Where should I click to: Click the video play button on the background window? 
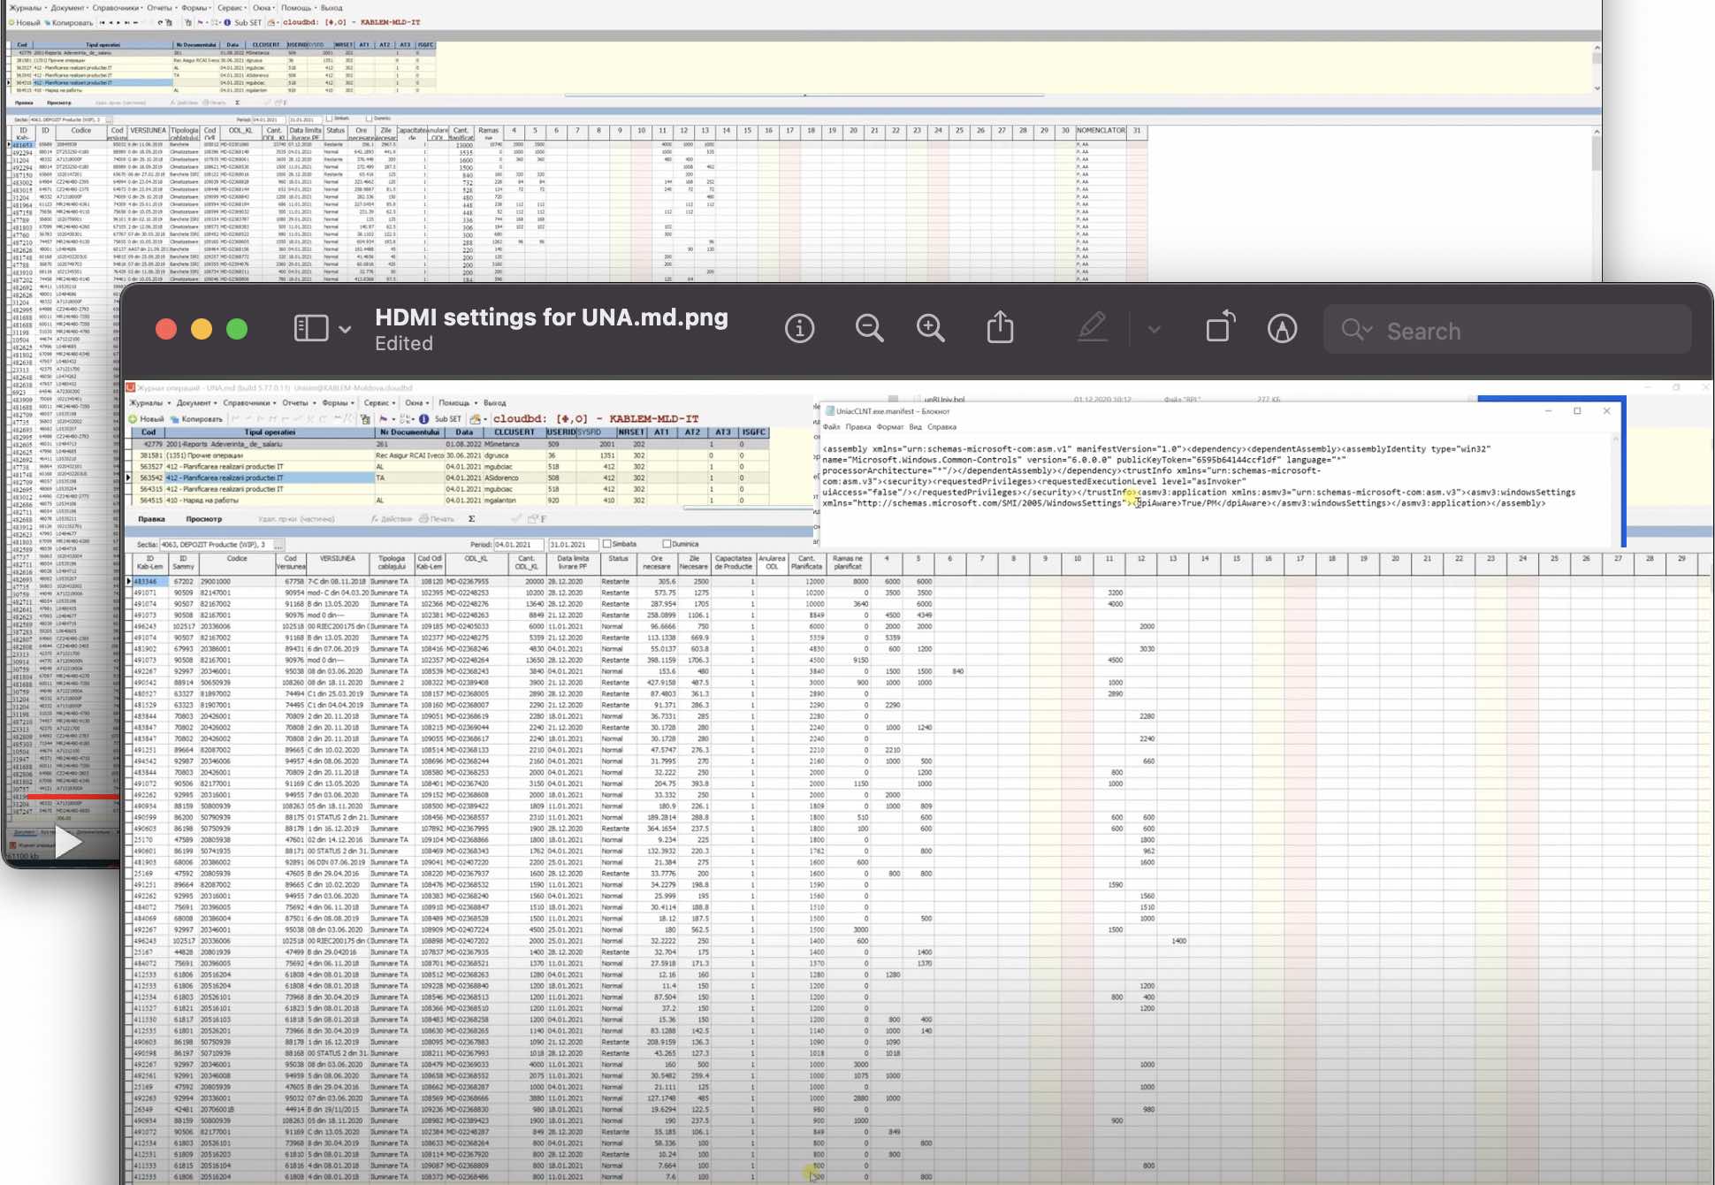pos(69,843)
